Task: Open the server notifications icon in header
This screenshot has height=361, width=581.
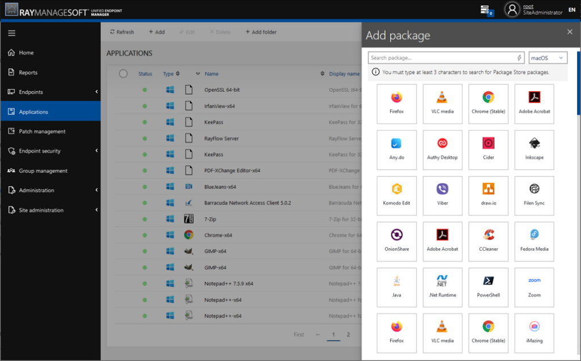Action: [x=486, y=10]
